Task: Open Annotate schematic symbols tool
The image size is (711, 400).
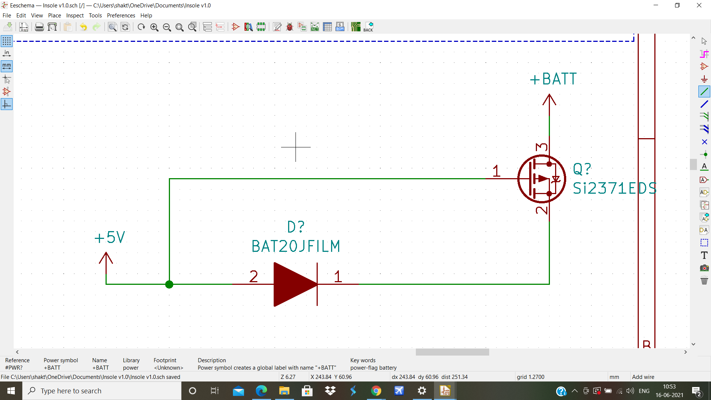Action: [x=277, y=27]
